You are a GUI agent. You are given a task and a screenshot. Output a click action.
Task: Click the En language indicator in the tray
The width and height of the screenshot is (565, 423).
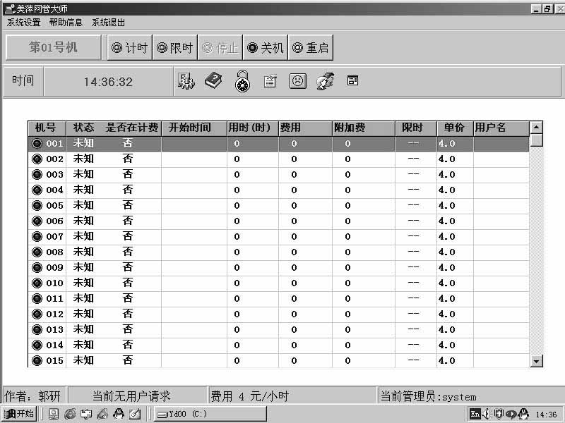click(x=475, y=414)
